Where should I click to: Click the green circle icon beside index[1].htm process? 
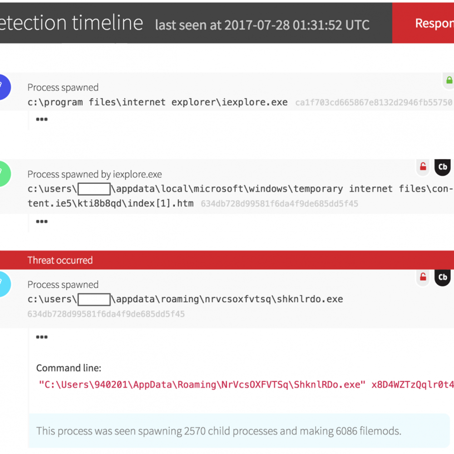4,173
